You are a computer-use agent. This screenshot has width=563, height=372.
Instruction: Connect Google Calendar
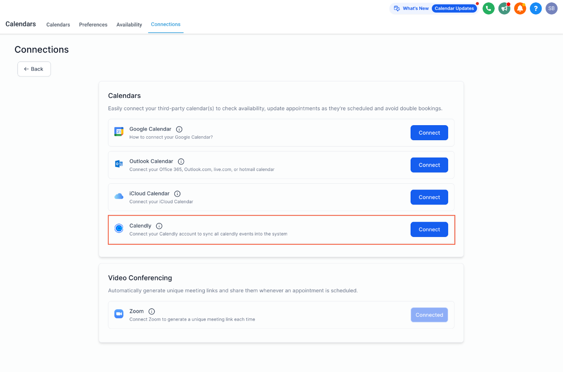pyautogui.click(x=429, y=133)
